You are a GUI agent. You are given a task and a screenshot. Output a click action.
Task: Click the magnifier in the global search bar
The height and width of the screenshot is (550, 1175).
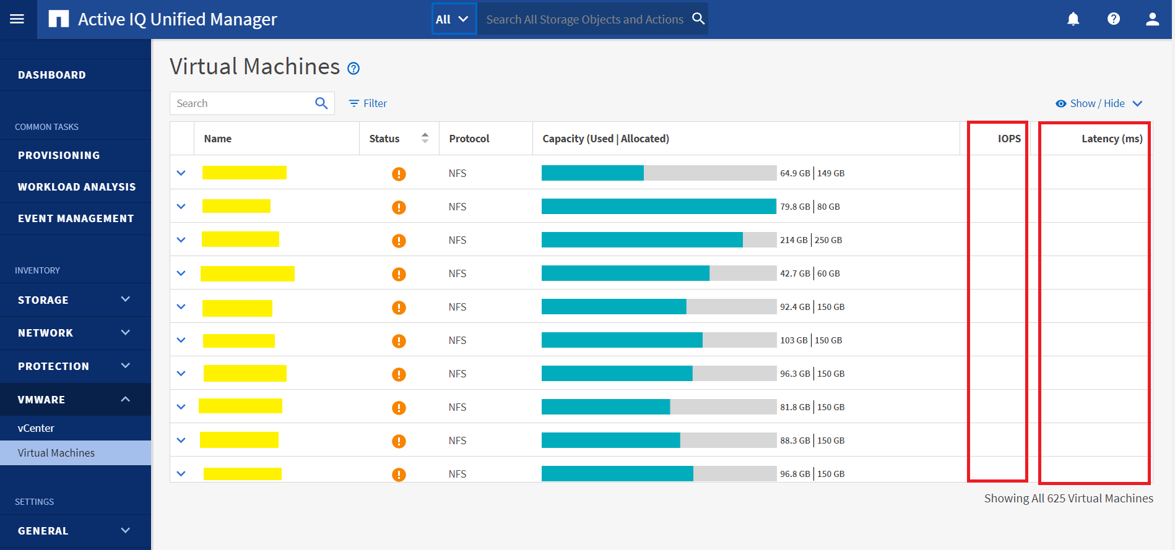click(x=698, y=19)
